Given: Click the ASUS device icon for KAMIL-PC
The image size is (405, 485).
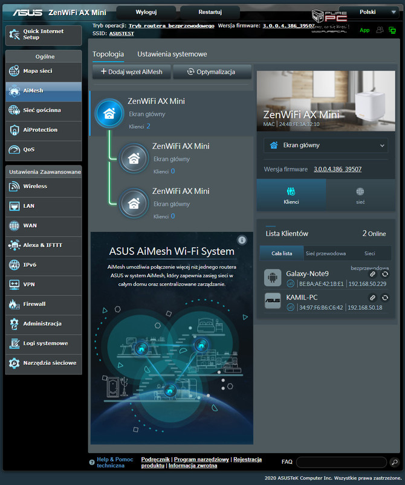Looking at the screenshot, I should [x=273, y=301].
